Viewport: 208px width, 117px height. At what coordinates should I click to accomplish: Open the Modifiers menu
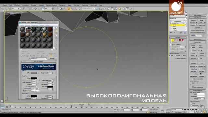point(17,5)
